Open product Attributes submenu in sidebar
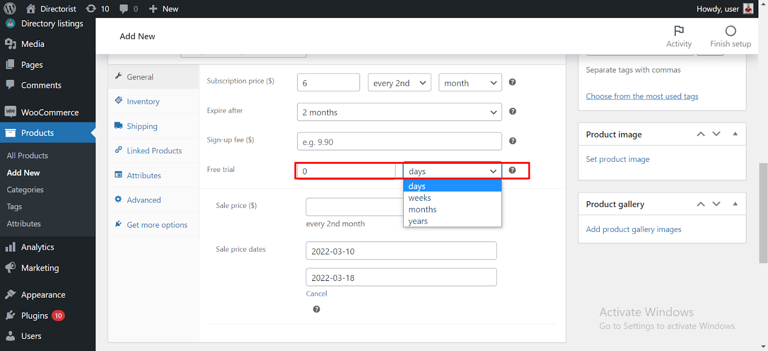This screenshot has width=768, height=351. pos(24,224)
